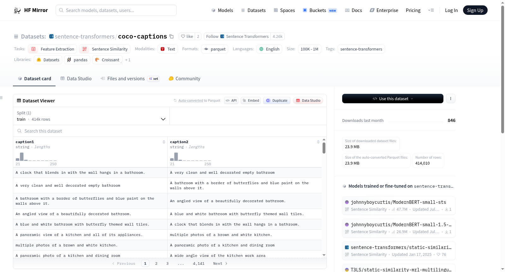Open sentence-transformers/static-similarity model card
The width and height of the screenshot is (505, 272).
[x=399, y=251]
